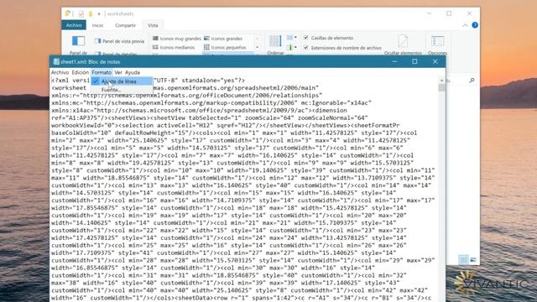Choose Iconos muy grandes layout
The width and height of the screenshot is (537, 302).
click(x=176, y=39)
